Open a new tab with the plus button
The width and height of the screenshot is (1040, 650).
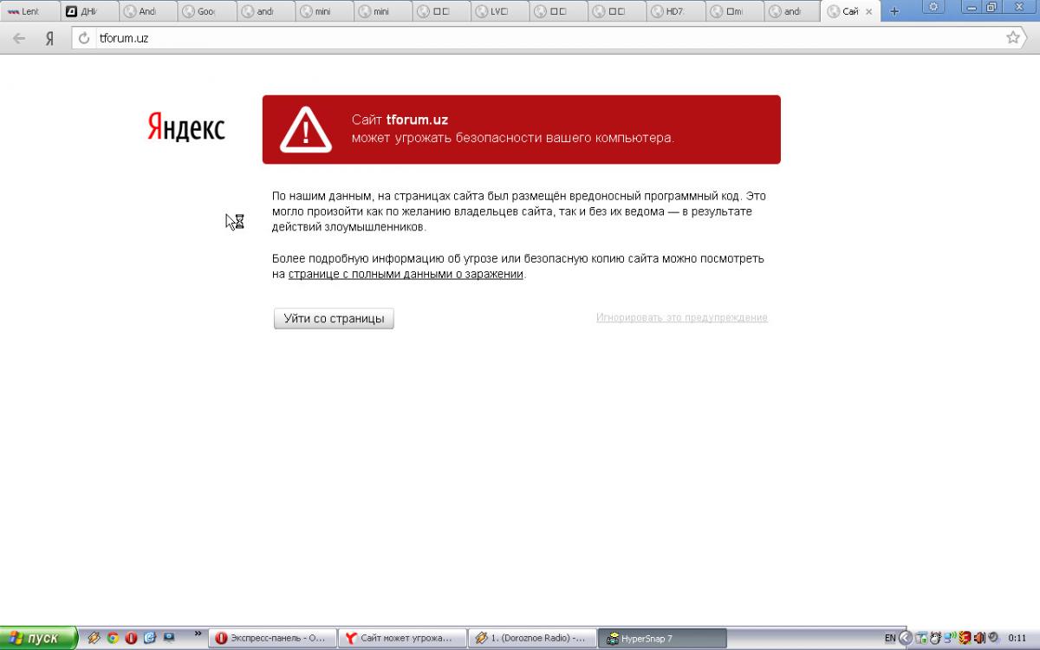[894, 11]
